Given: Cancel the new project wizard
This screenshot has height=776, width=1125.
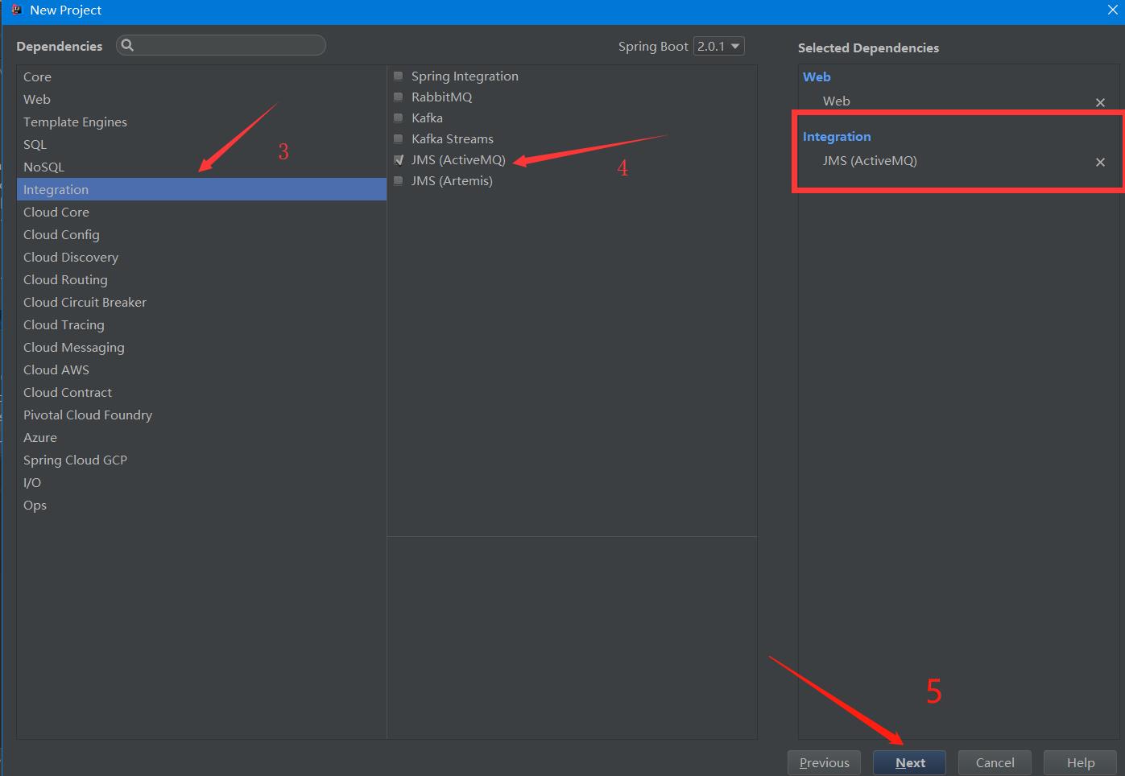Looking at the screenshot, I should tap(995, 762).
